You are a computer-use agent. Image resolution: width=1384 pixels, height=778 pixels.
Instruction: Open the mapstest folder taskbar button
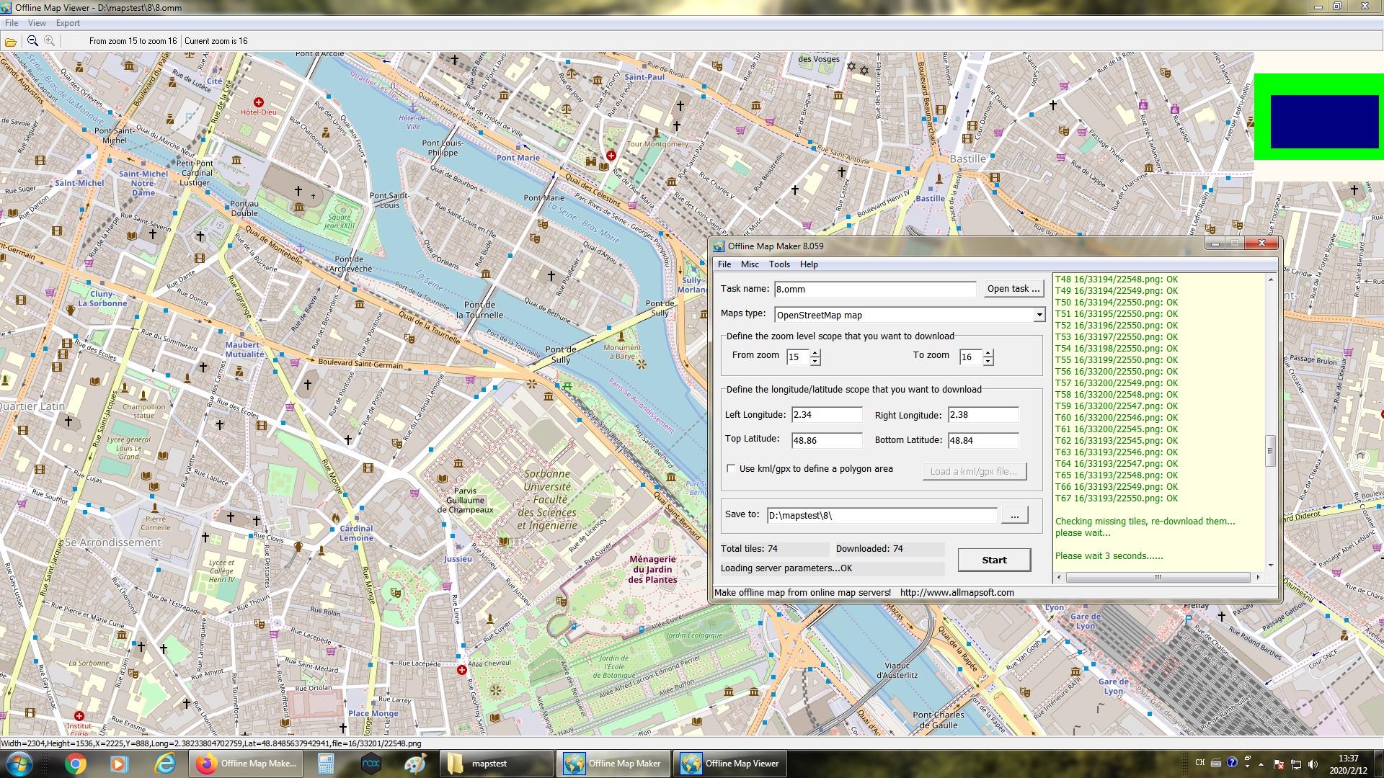pyautogui.click(x=496, y=764)
